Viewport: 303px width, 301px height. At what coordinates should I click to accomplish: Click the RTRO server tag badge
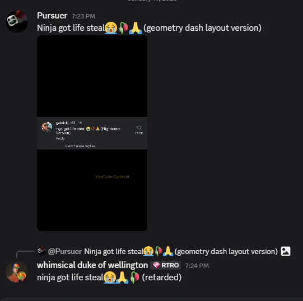coord(166,265)
